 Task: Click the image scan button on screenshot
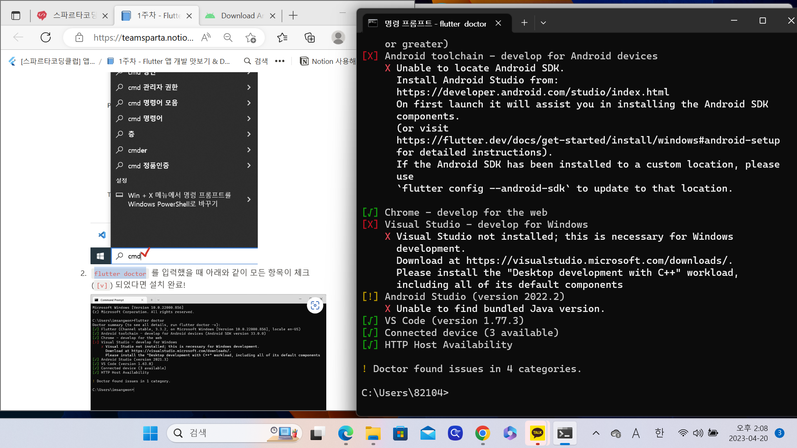[x=315, y=306]
